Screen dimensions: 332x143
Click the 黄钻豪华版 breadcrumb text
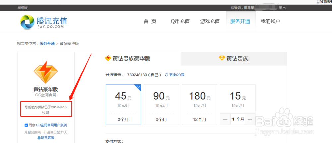point(69,43)
